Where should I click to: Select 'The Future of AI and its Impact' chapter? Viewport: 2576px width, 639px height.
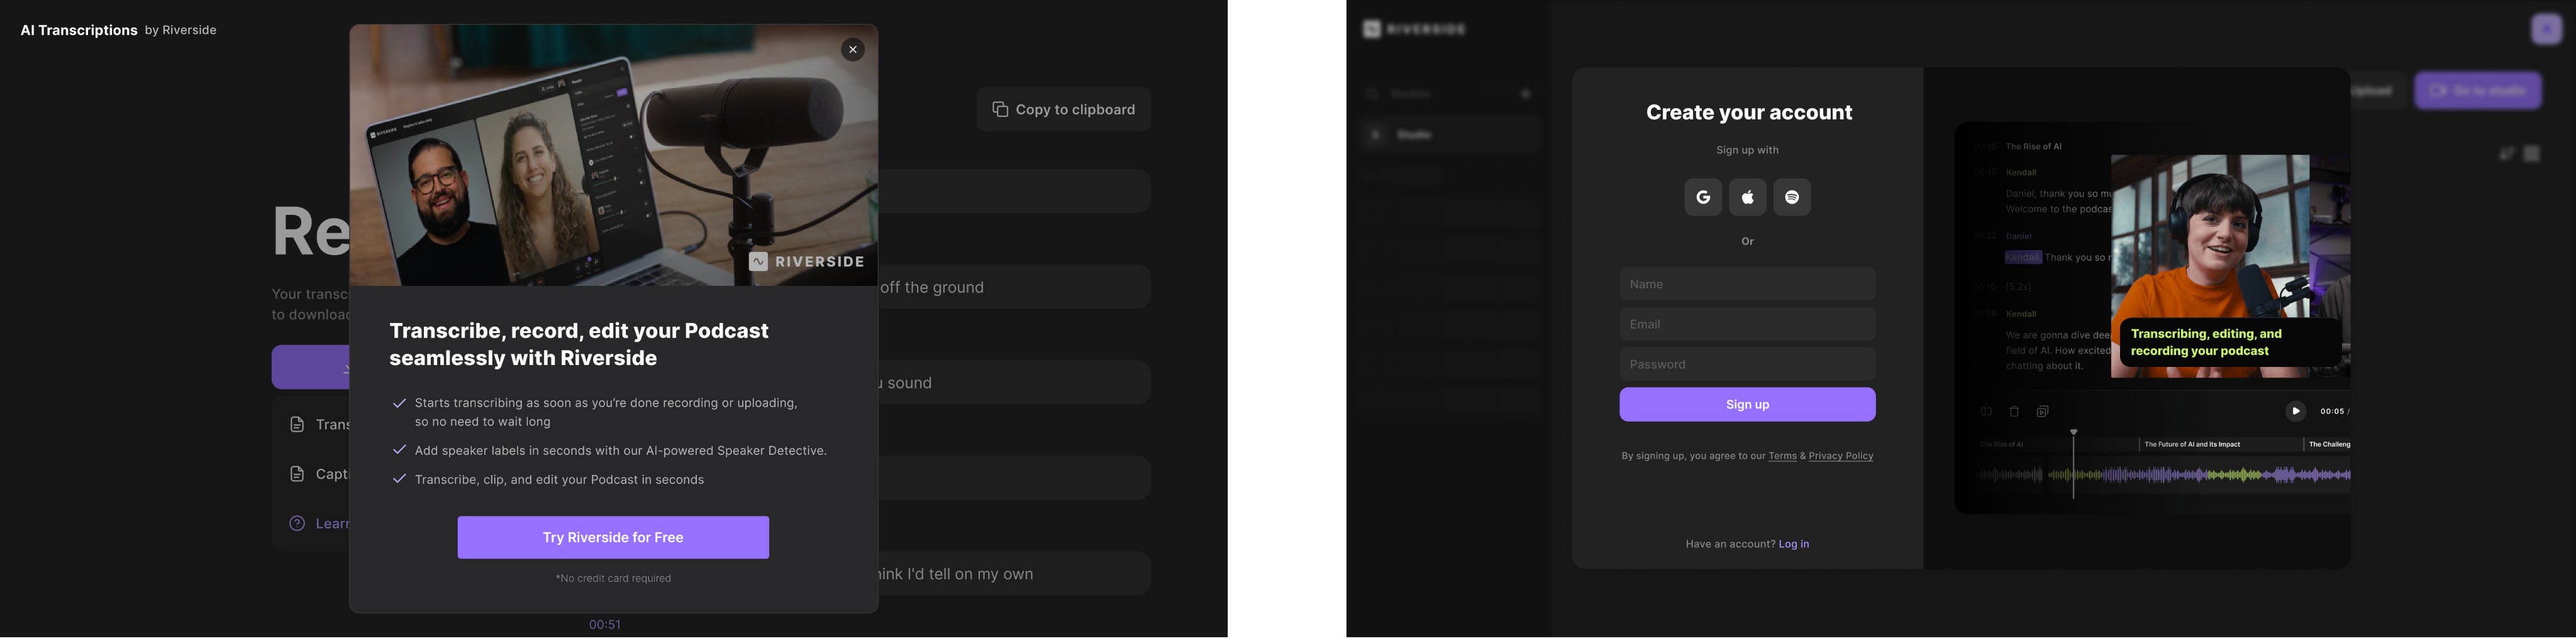click(x=2192, y=444)
